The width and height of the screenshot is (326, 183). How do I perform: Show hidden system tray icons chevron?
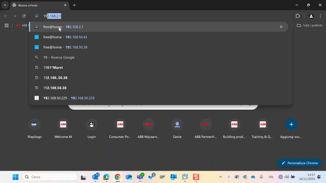[220, 177]
